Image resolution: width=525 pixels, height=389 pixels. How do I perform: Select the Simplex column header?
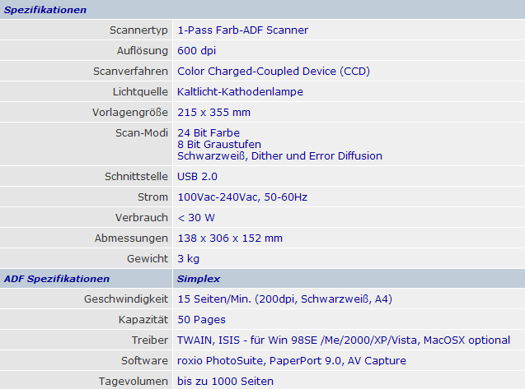click(x=199, y=279)
